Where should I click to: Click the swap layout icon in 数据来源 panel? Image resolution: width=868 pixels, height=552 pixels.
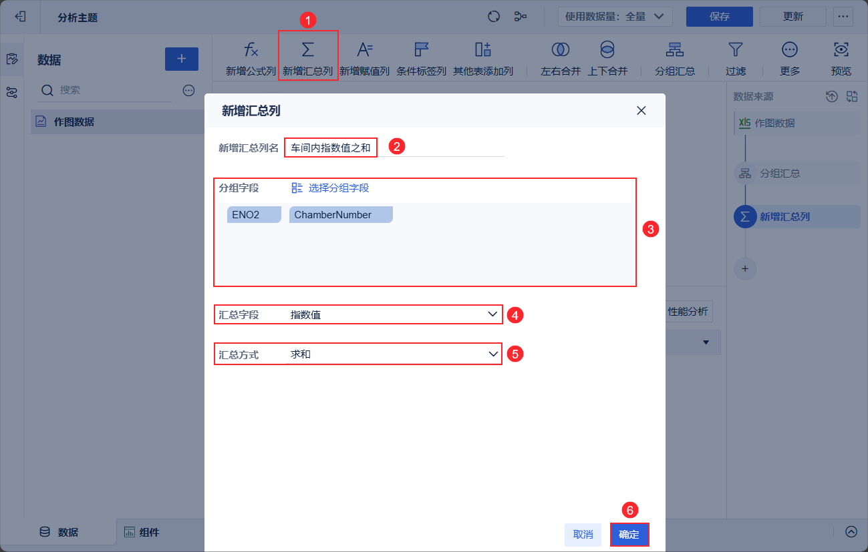click(851, 97)
